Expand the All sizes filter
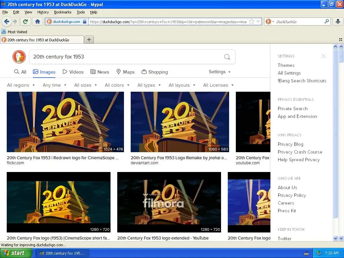Viewport: 344px width, 258px height. click(86, 85)
